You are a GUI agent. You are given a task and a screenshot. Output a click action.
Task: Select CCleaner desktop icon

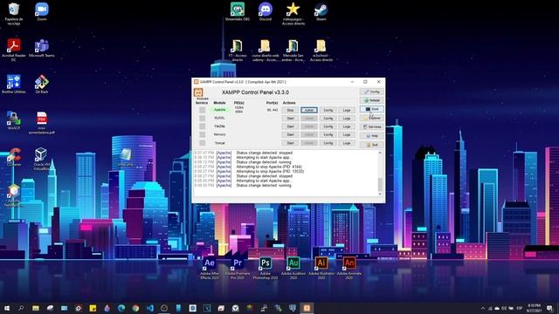(14, 157)
